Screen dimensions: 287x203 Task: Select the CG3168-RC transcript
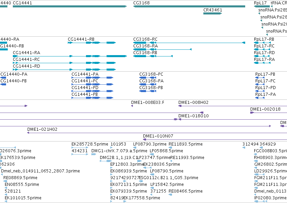(189, 43)
